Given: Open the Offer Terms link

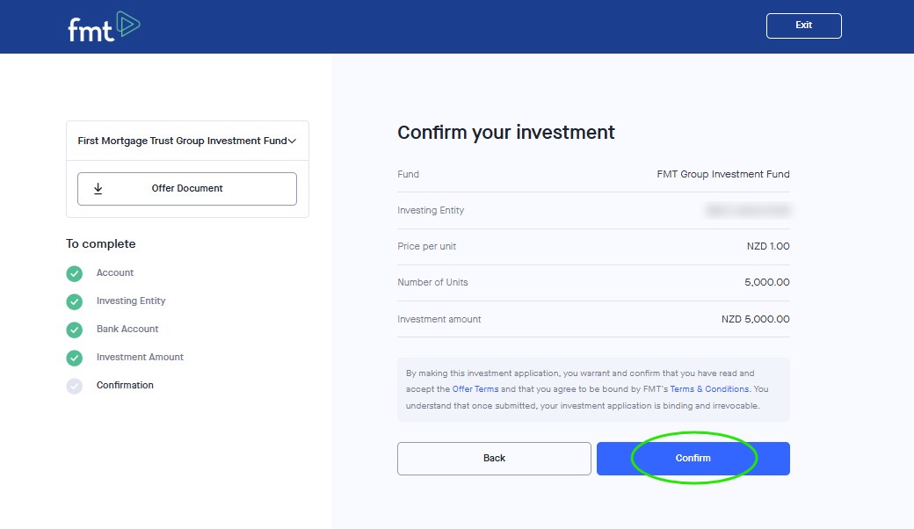Looking at the screenshot, I should 475,389.
